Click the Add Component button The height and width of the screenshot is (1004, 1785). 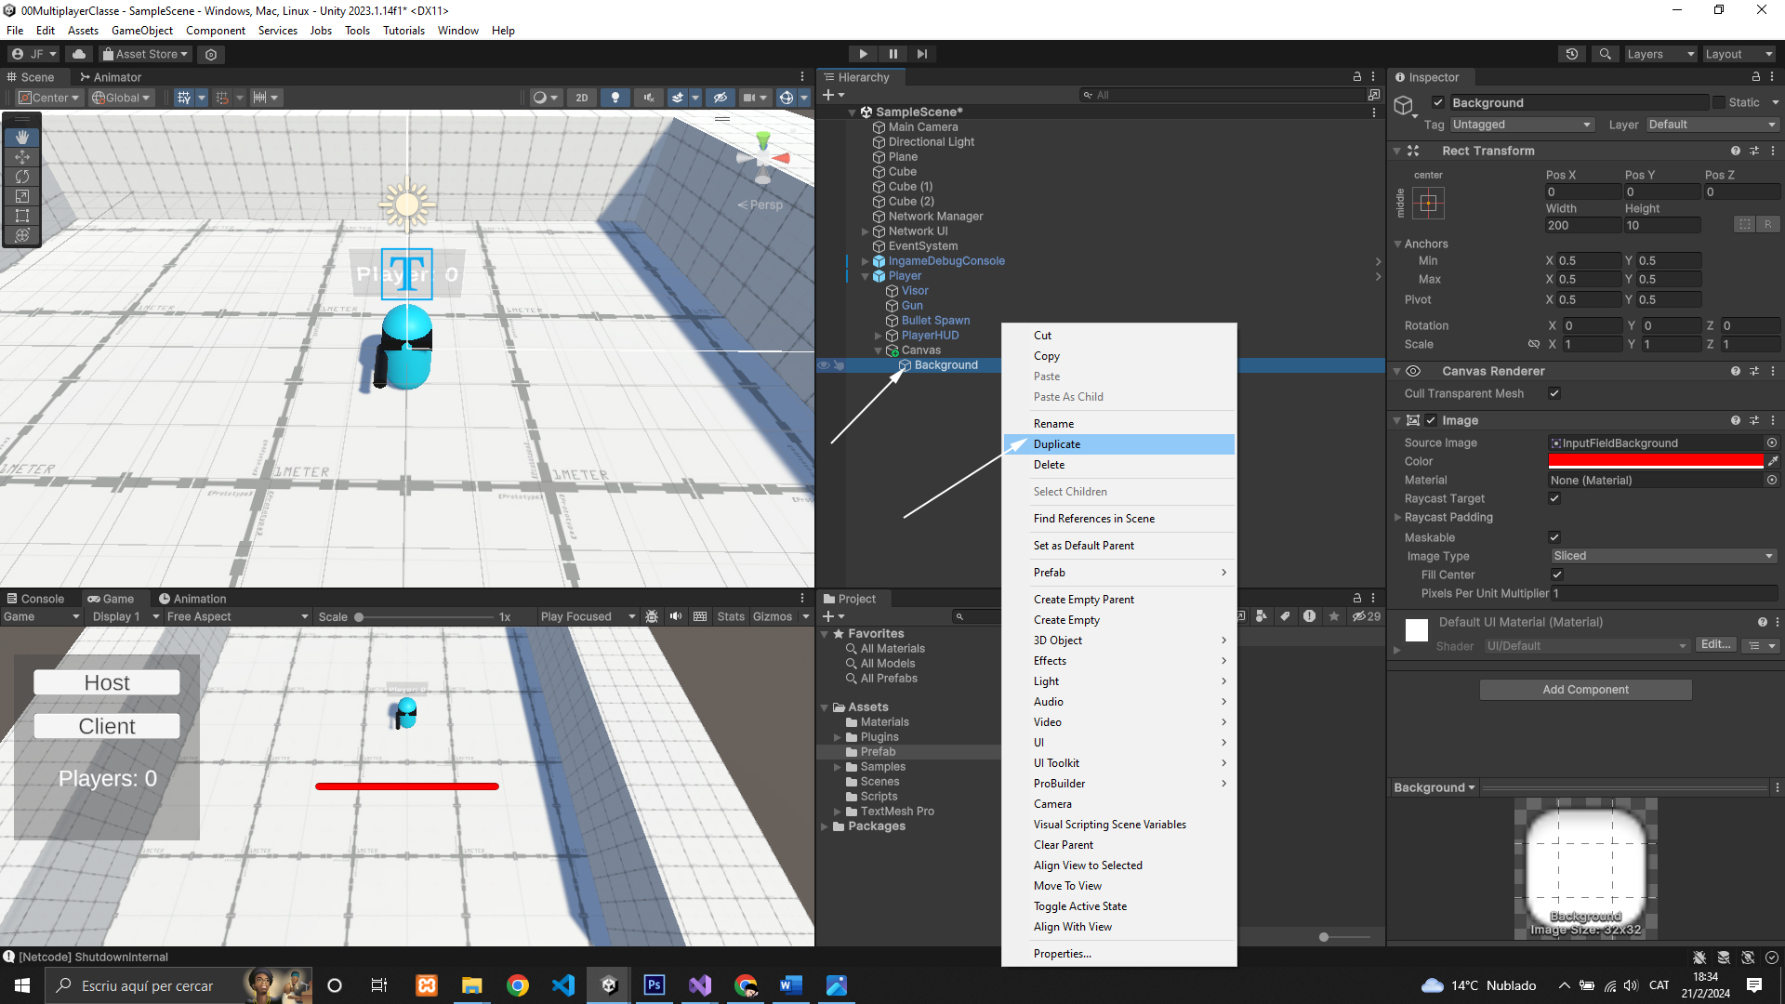tap(1585, 690)
